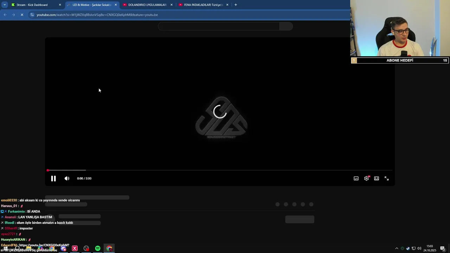The image size is (450, 253).
Task: Go back to the previous page
Action: coord(5,15)
